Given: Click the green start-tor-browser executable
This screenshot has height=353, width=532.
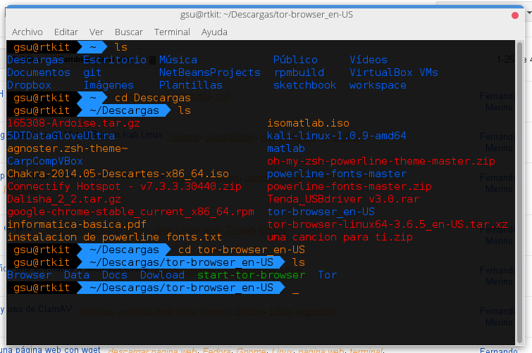Looking at the screenshot, I should click(251, 275).
